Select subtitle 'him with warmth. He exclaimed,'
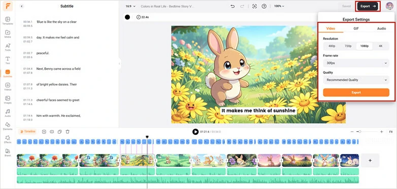 [58, 116]
